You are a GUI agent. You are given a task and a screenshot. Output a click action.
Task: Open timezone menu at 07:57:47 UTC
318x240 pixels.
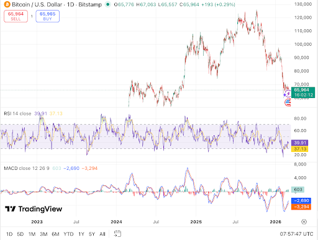coord(296,234)
